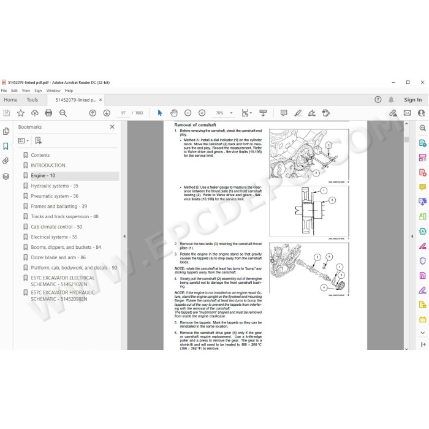The image size is (429, 429).
Task: Open the Contents bookmark
Action: tap(40, 155)
